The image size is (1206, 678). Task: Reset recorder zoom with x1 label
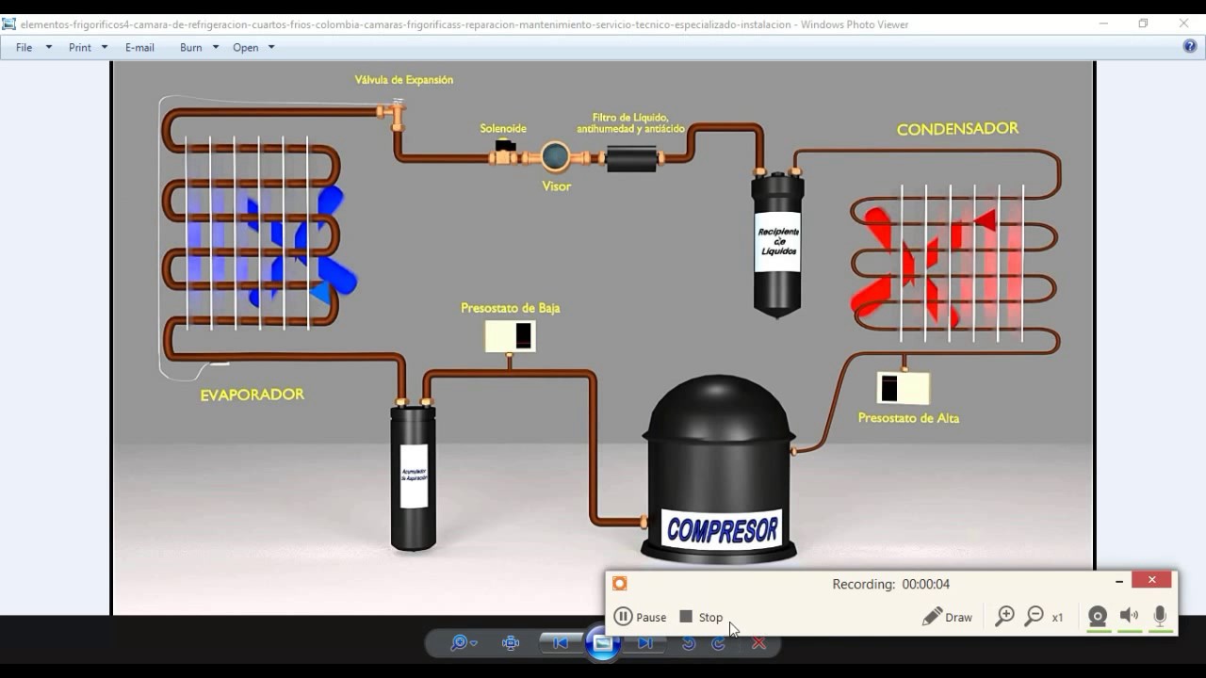tap(1058, 618)
